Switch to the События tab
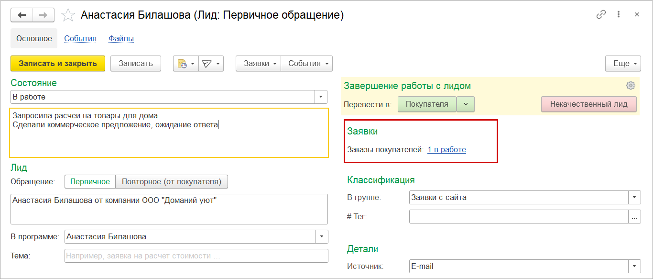The width and height of the screenshot is (653, 279). point(80,39)
